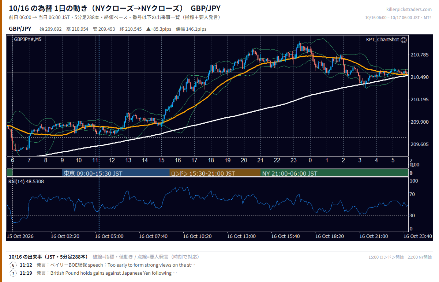Click the ▲+85.3pips change value

pyautogui.click(x=159, y=29)
